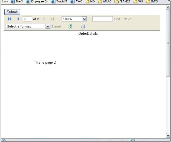The height and width of the screenshot is (142, 171).
Task: Expand Links bar overflow chevron
Action: coord(169,1)
